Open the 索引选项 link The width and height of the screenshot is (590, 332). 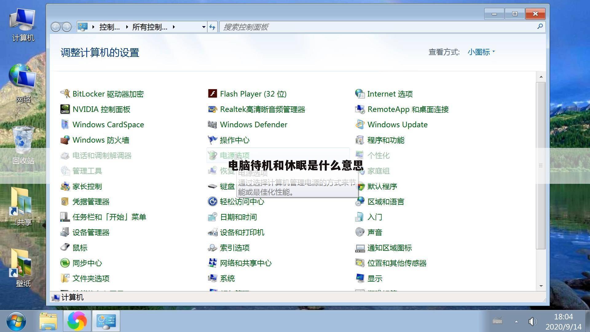click(235, 248)
